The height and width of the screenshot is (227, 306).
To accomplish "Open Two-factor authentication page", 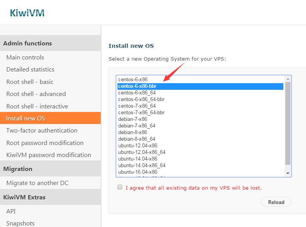I will coord(42,131).
